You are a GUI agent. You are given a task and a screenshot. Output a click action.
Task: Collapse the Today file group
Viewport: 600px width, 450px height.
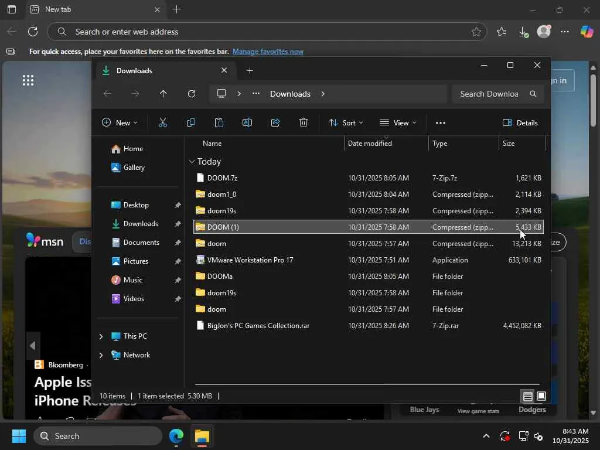(x=192, y=162)
